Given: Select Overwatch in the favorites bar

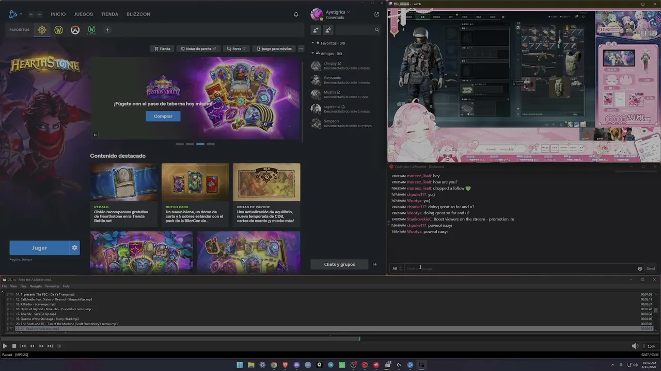Looking at the screenshot, I should pos(75,30).
